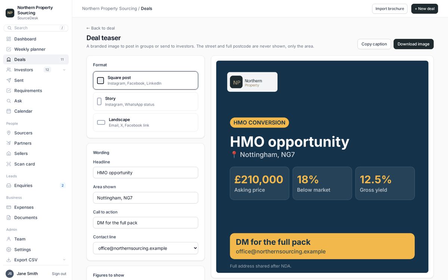Click the Weekly planner icon

[x=9, y=49]
